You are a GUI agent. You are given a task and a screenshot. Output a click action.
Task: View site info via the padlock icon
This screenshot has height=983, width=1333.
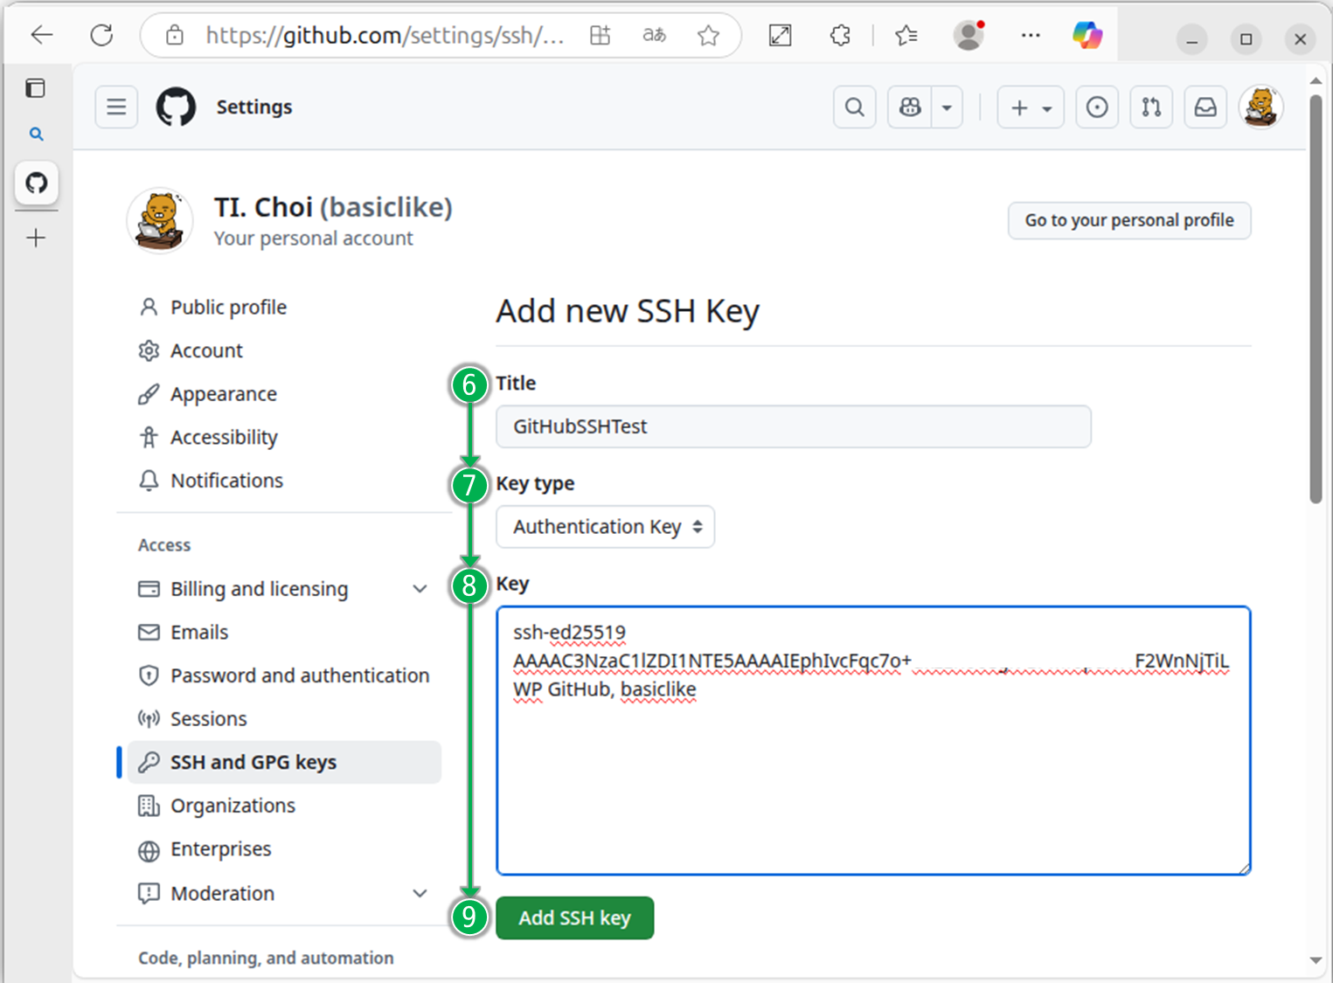[175, 35]
